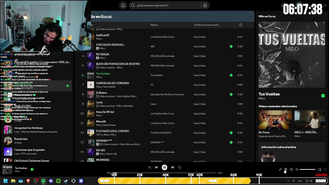Screen dimensions: 329x185
Task: Toggle saved checkmark on El Bolero row
Action: (x=231, y=94)
